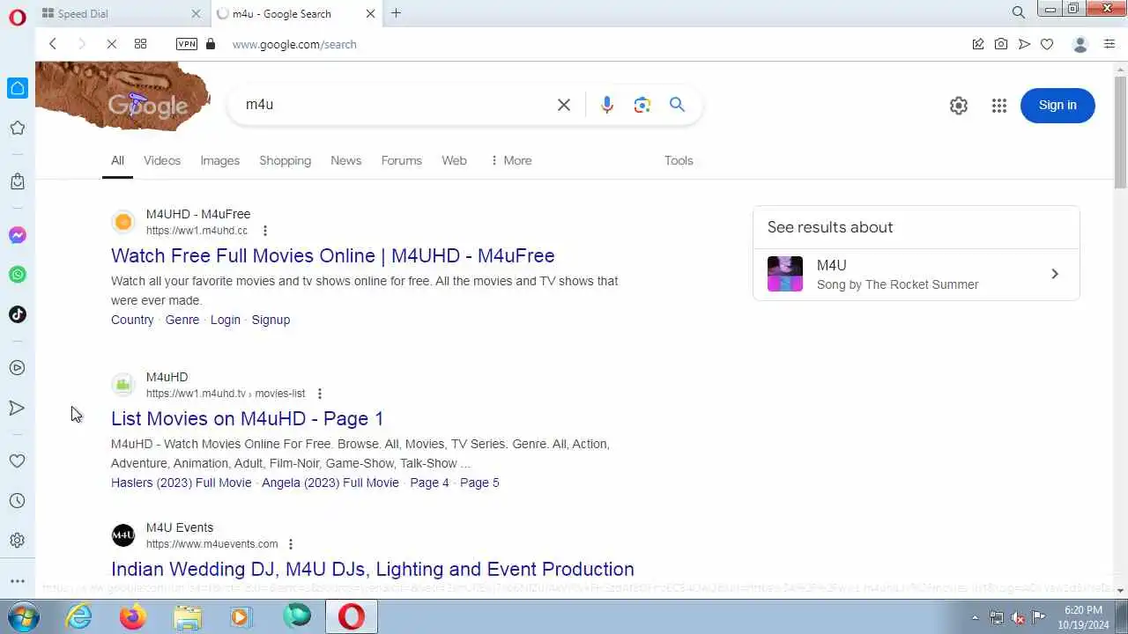The image size is (1128, 634).
Task: Search tabs with the magnifier icon
Action: point(1019,12)
